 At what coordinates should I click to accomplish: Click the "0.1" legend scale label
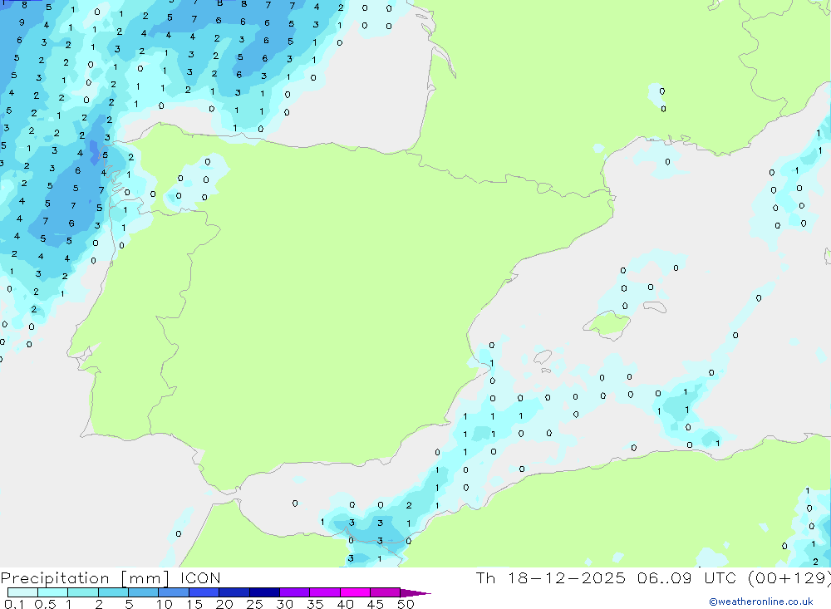tap(14, 604)
